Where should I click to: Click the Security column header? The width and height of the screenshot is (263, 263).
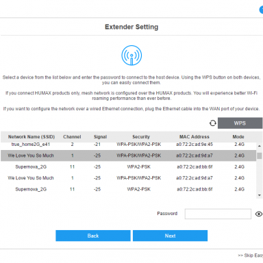coord(141,137)
